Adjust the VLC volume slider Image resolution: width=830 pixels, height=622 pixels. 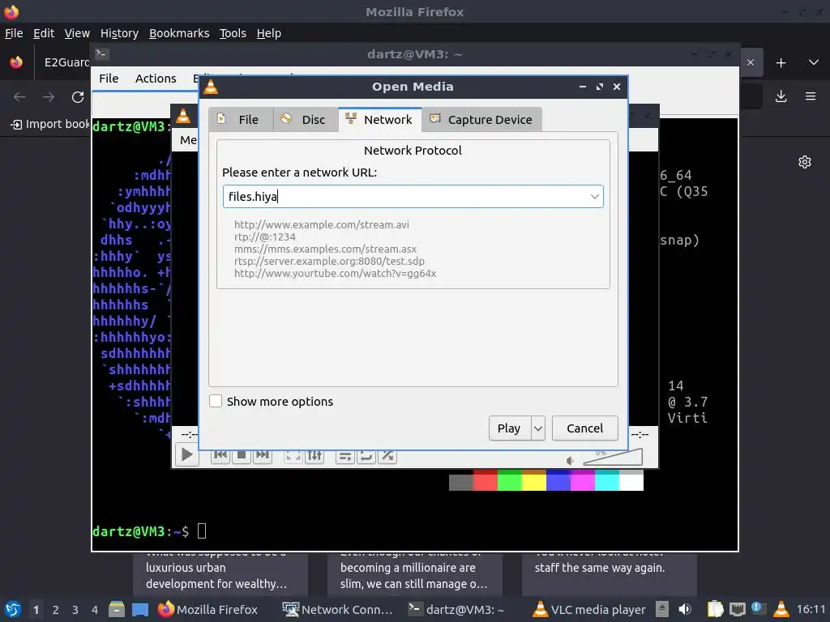pyautogui.click(x=613, y=457)
